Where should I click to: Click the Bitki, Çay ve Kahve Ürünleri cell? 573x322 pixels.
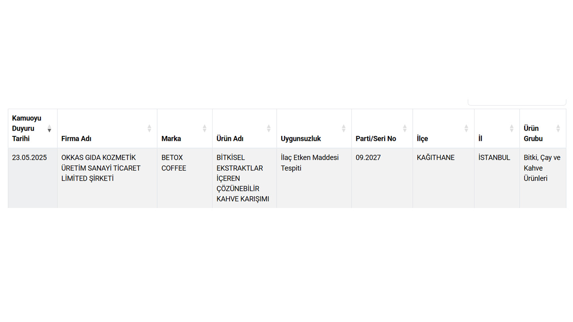(x=542, y=168)
